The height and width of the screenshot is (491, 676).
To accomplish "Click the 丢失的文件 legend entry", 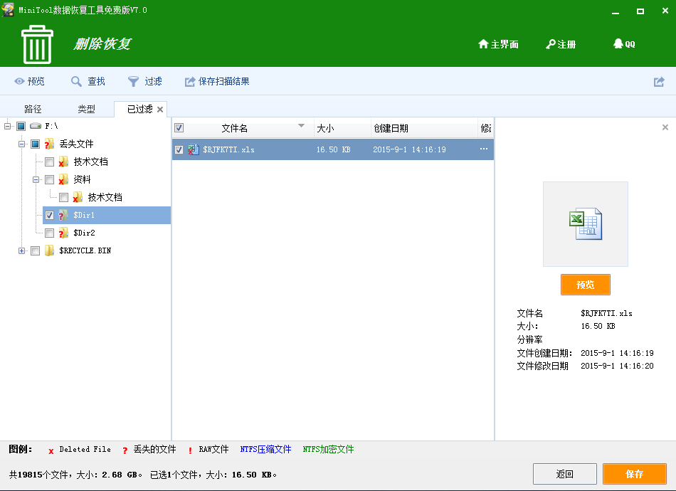I will (x=149, y=450).
